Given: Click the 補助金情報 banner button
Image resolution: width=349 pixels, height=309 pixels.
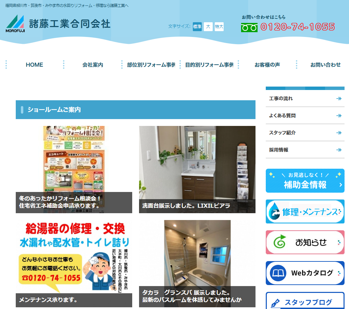Looking at the screenshot, I should tap(305, 181).
